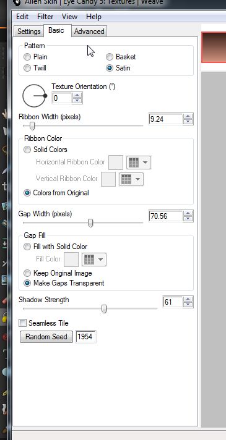Screen dimensions: 226x440
Task: Click the Random Seed button
Action: [x=46, y=336]
